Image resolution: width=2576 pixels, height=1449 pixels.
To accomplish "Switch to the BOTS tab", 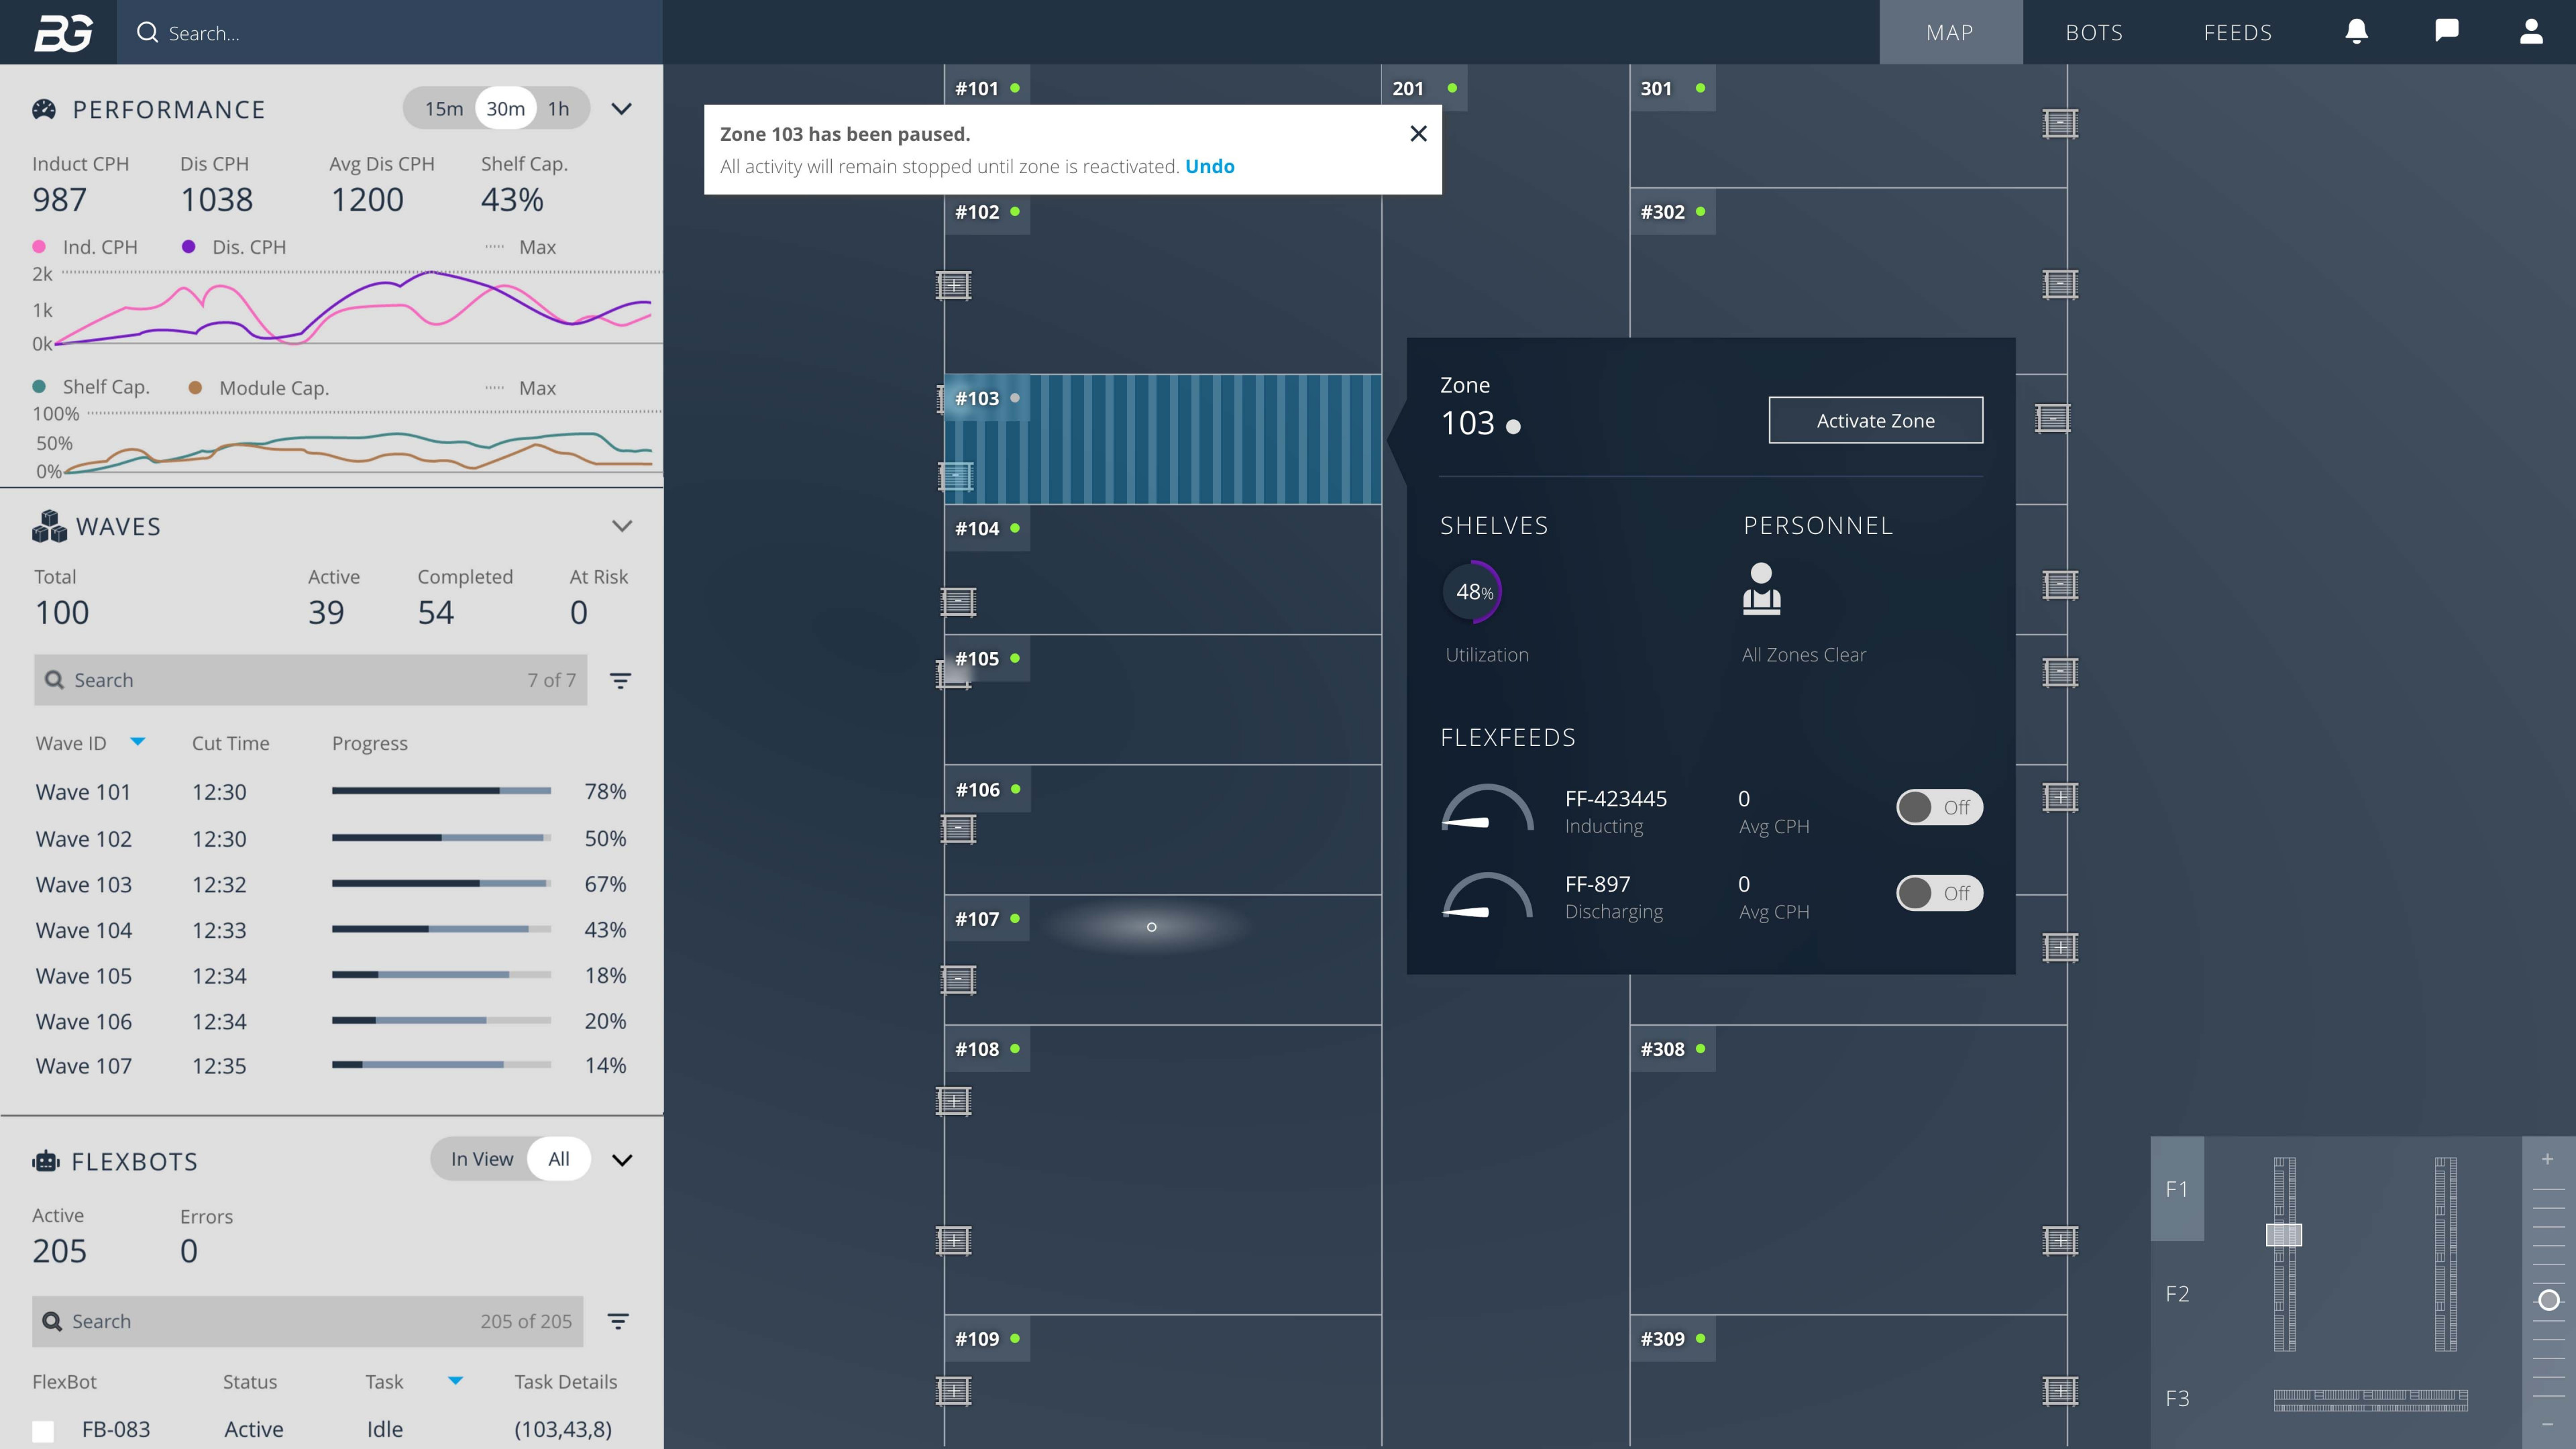I will click(x=2094, y=32).
